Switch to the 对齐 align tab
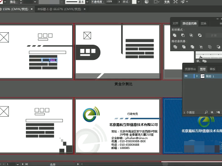Viewport: 222px width, 166px height. 175,24
